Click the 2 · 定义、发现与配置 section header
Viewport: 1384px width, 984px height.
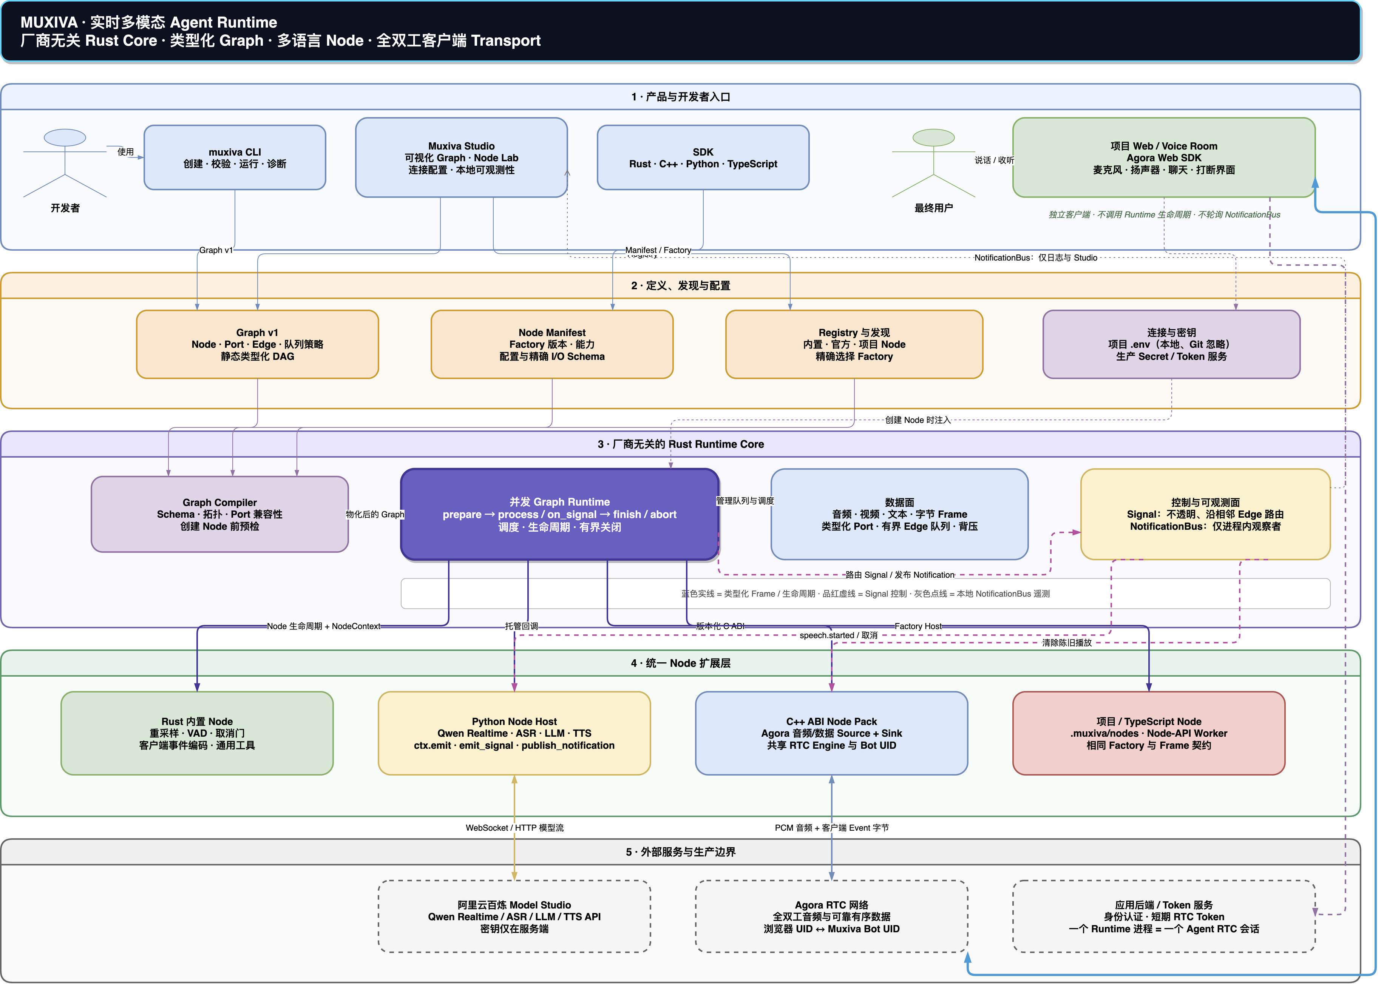[681, 285]
